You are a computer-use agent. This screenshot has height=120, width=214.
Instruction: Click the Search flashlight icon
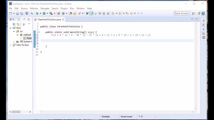click(80, 13)
